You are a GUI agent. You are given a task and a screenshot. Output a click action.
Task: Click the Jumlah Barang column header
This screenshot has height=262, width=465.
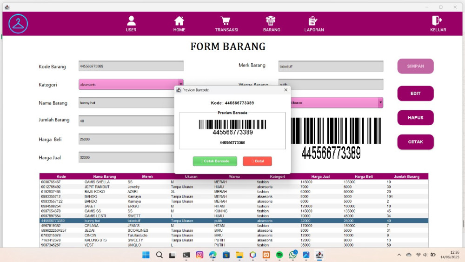(406, 176)
